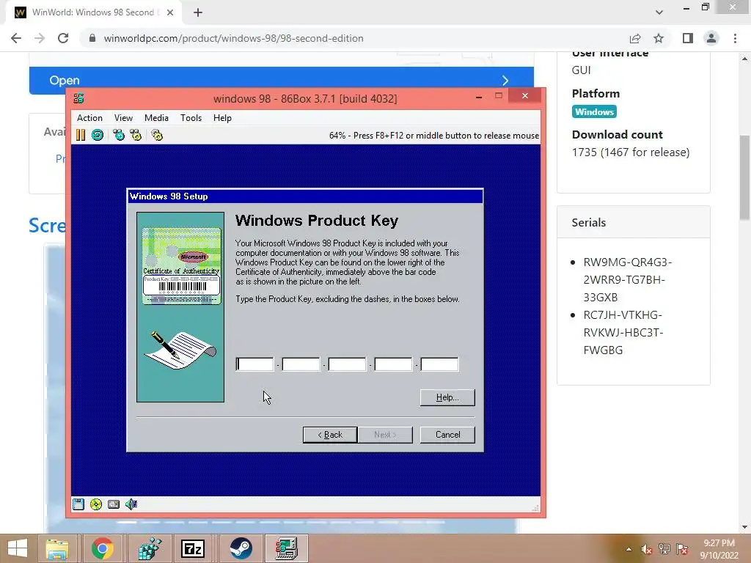Click the ACPI shutdown toolbar icon
Viewport: 751px width, 563px height.
coord(157,135)
